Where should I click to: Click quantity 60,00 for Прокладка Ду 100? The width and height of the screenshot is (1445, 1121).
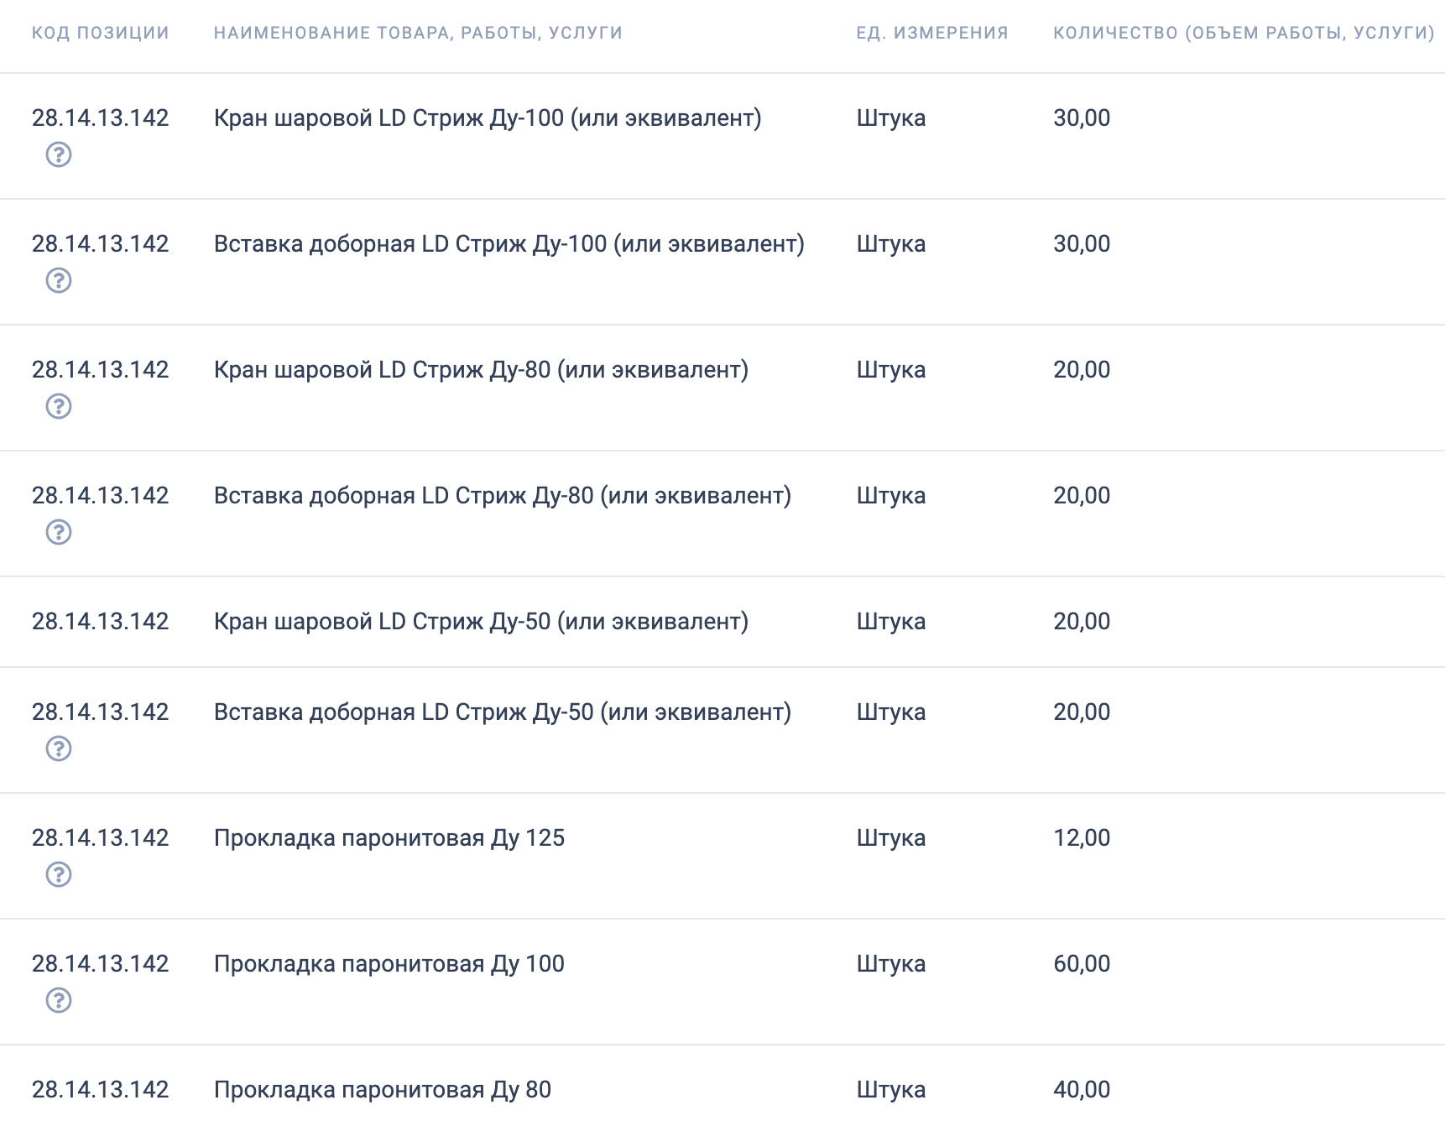pyautogui.click(x=1082, y=964)
